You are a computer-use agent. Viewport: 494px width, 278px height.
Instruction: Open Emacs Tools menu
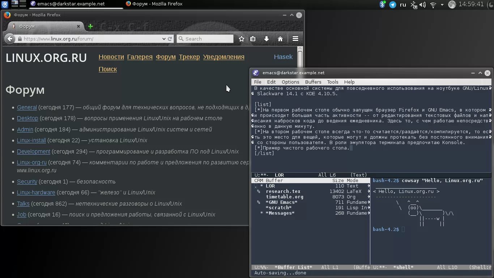coord(333,82)
